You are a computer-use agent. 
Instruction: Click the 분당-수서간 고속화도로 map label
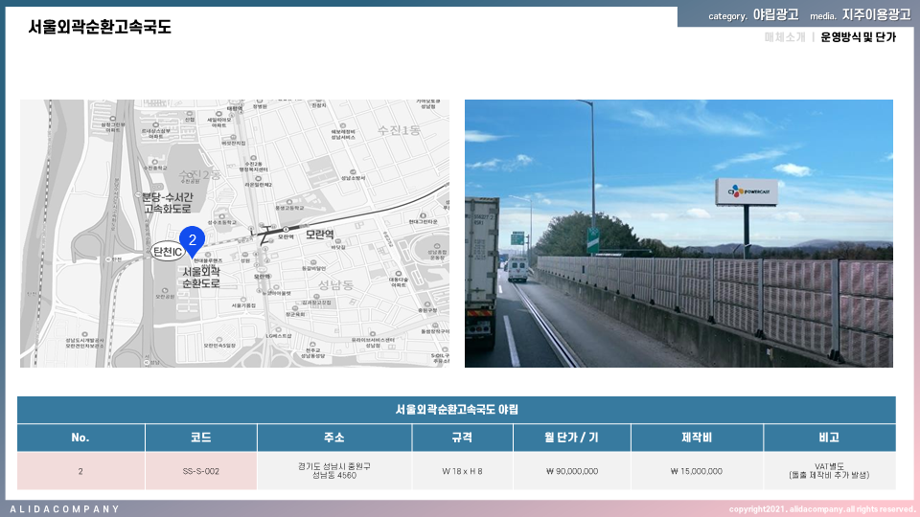(x=168, y=202)
